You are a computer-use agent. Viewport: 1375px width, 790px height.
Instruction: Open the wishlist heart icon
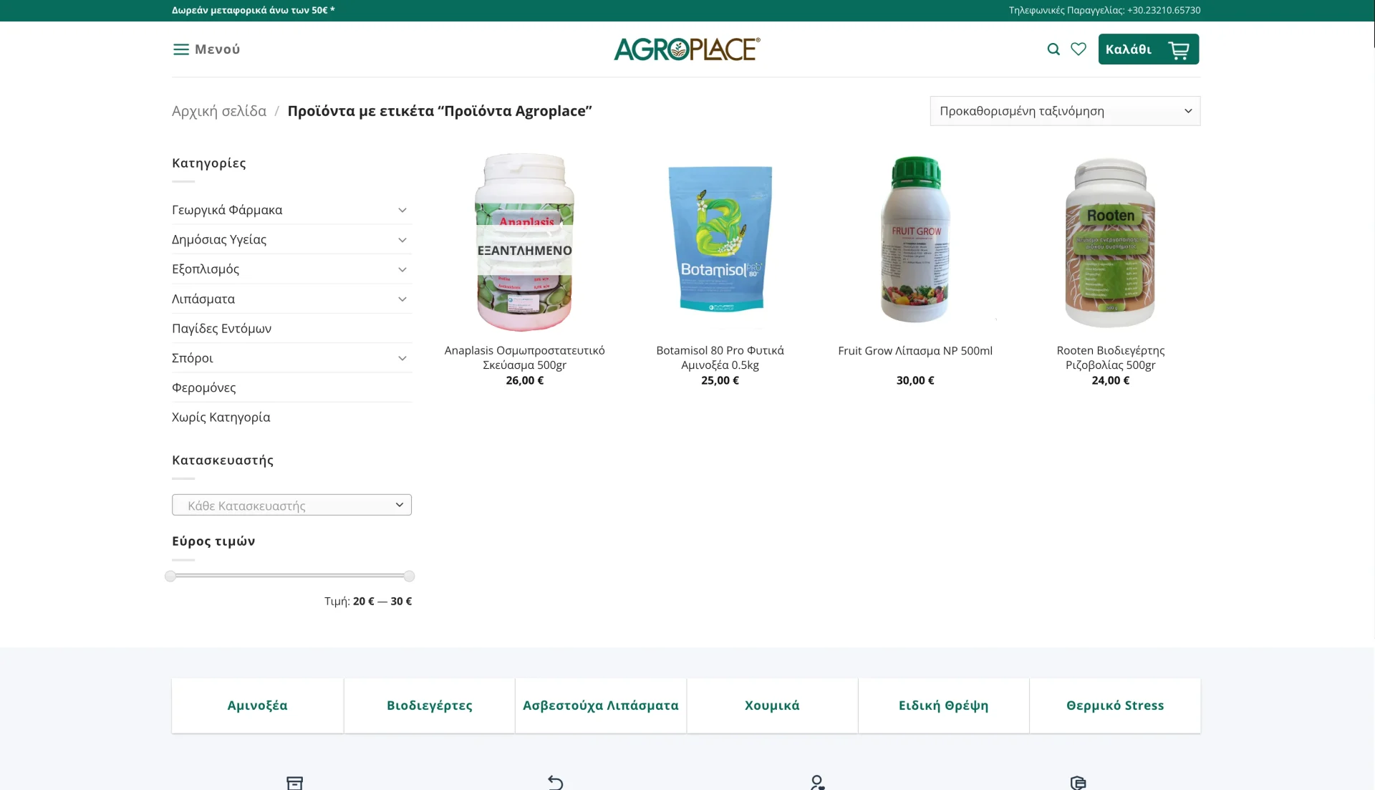(x=1079, y=49)
